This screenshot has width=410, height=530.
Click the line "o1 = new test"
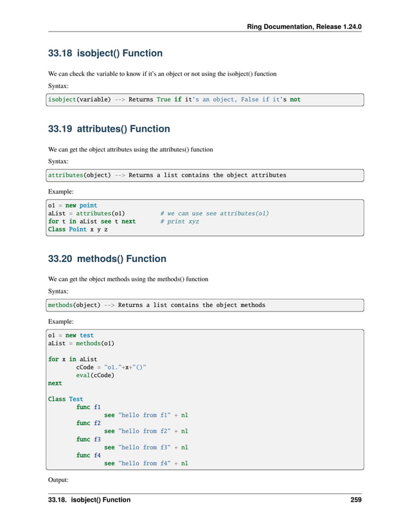[x=71, y=335]
